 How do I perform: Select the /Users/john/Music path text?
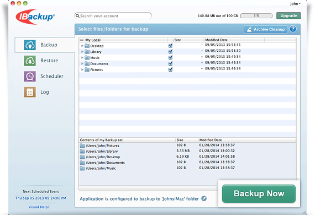pyautogui.click(x=101, y=168)
